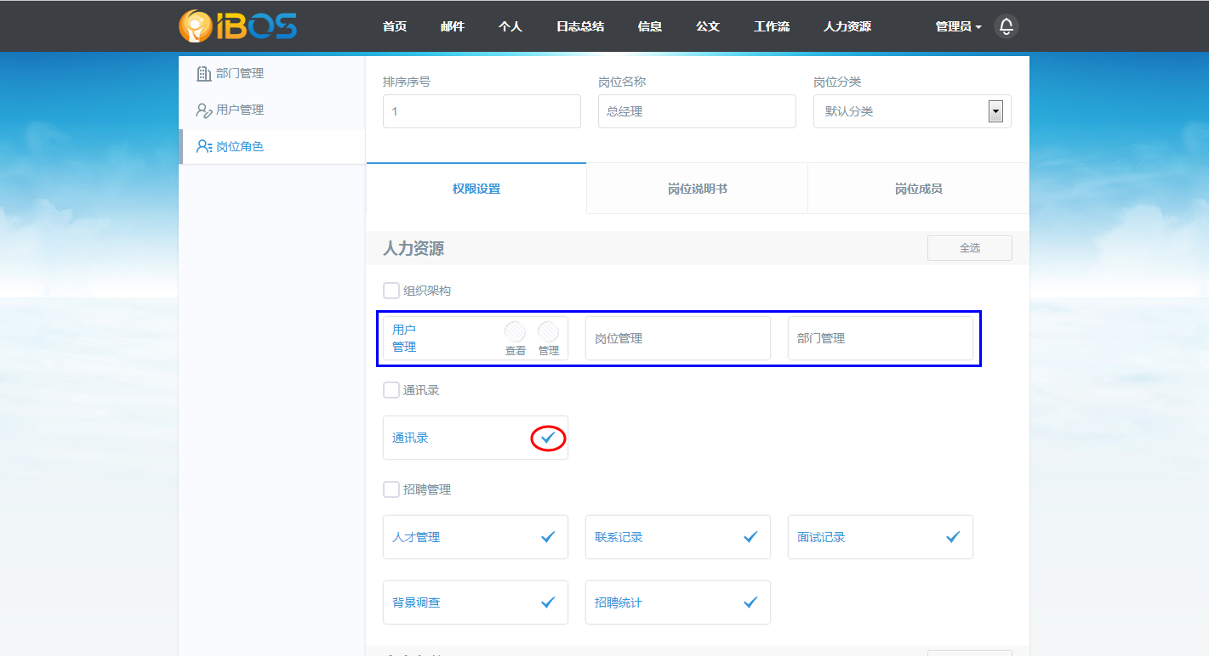The height and width of the screenshot is (656, 1209).
Task: Open 个人 in top navigation
Action: [510, 26]
